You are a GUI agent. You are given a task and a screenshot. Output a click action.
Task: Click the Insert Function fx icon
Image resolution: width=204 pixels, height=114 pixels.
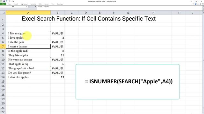(x=36, y=7)
